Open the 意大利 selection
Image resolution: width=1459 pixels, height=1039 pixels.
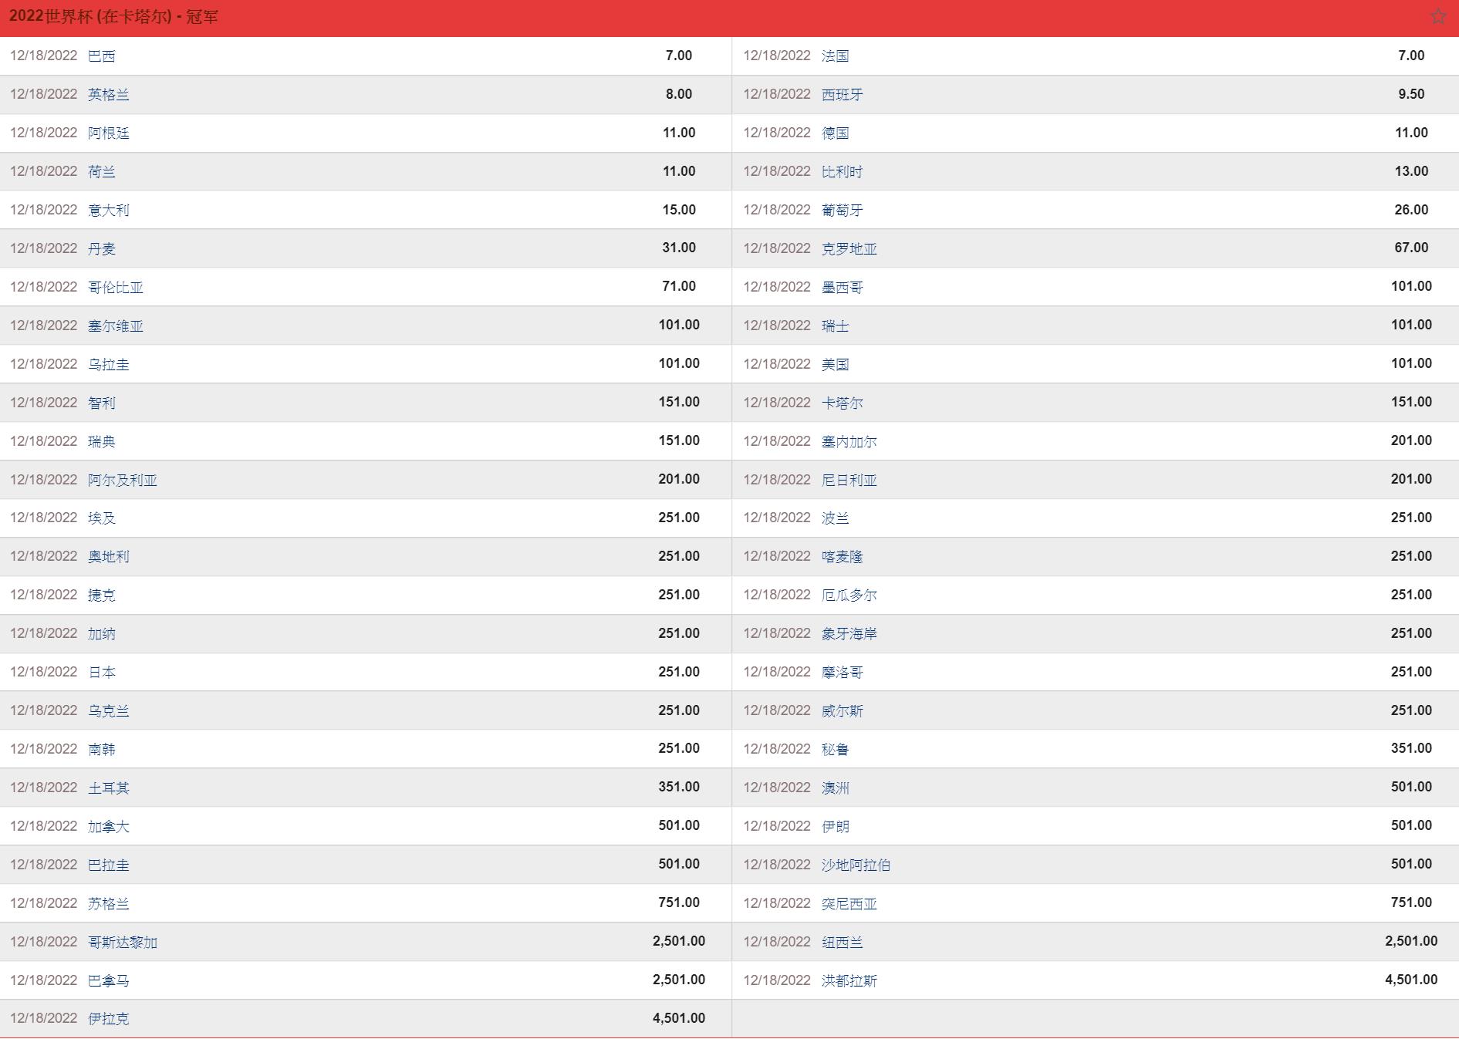pos(109,210)
